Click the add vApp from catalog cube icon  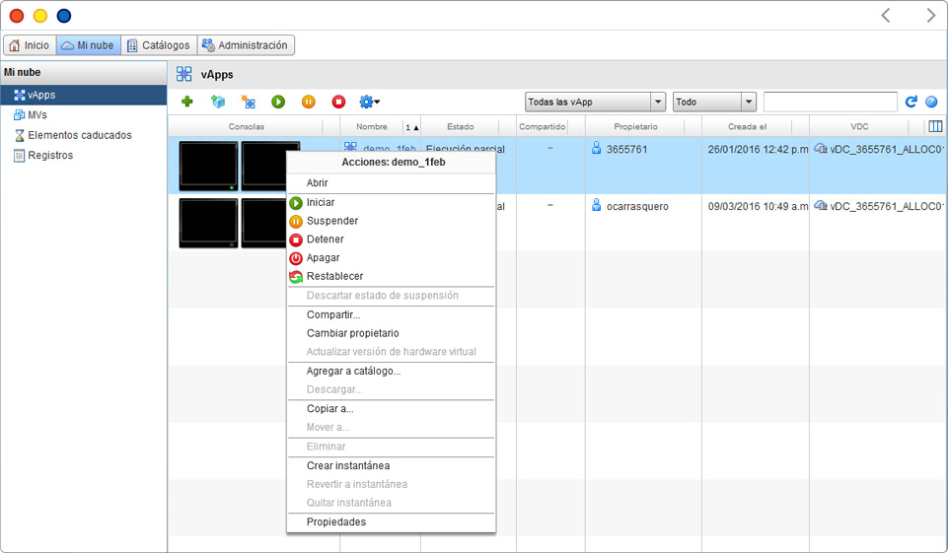[218, 102]
